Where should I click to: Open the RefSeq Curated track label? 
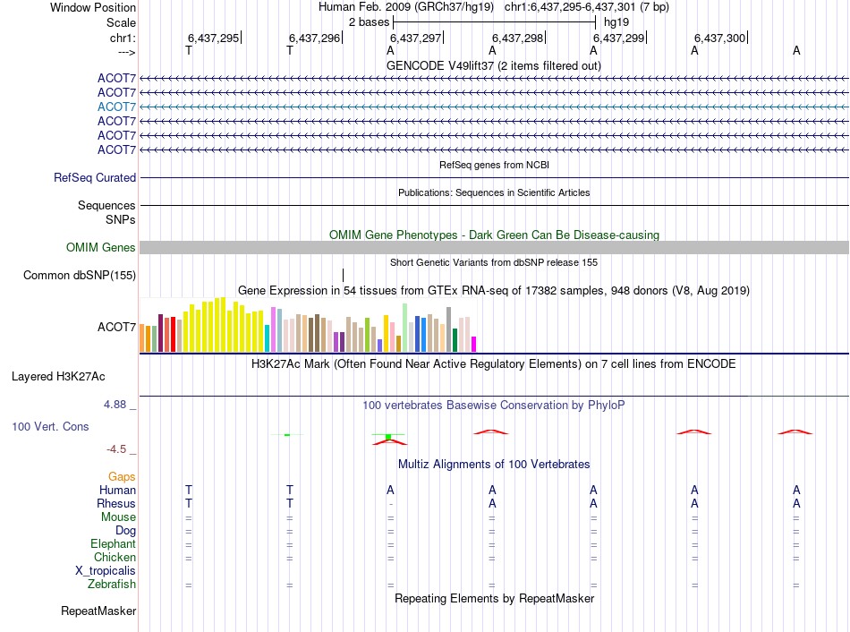click(95, 177)
